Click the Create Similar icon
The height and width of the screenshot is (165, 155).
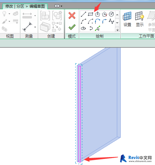(x=57, y=27)
